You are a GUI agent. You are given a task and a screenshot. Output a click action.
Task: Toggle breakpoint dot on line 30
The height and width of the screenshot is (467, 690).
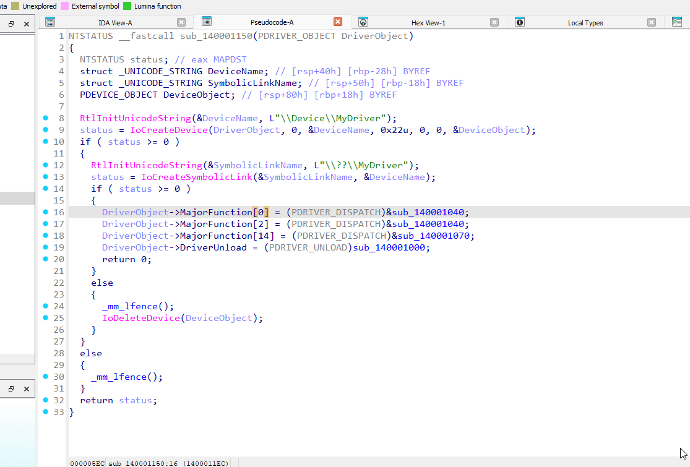point(45,377)
